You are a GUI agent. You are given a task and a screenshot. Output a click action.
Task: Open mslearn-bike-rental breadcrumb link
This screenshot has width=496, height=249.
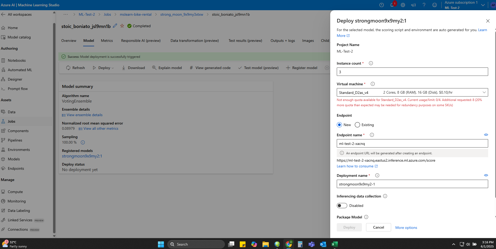pos(136,14)
